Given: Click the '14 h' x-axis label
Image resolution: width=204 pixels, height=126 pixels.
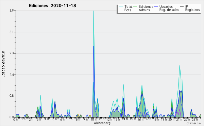Looking at the screenshot, I should (x=125, y=119).
